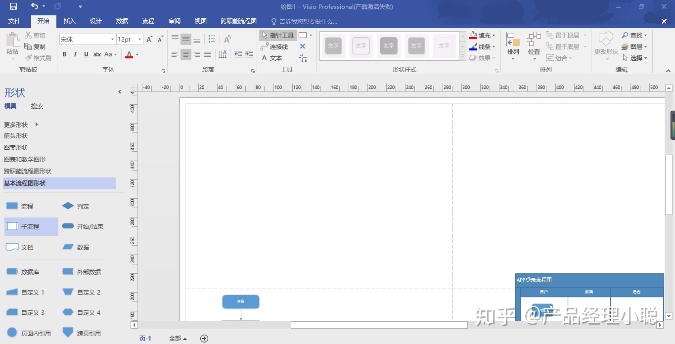Add a new page with plus icon
Screen dimensions: 675x344
[204, 339]
